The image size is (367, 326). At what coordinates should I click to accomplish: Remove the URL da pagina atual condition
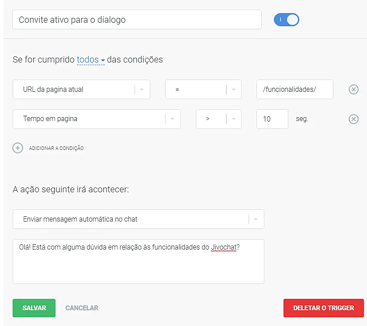354,89
